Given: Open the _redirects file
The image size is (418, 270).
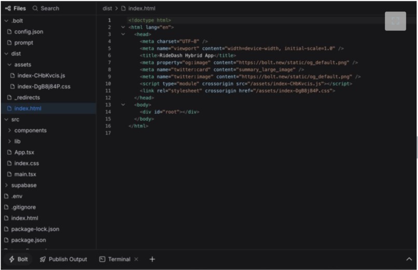Looking at the screenshot, I should pyautogui.click(x=27, y=97).
